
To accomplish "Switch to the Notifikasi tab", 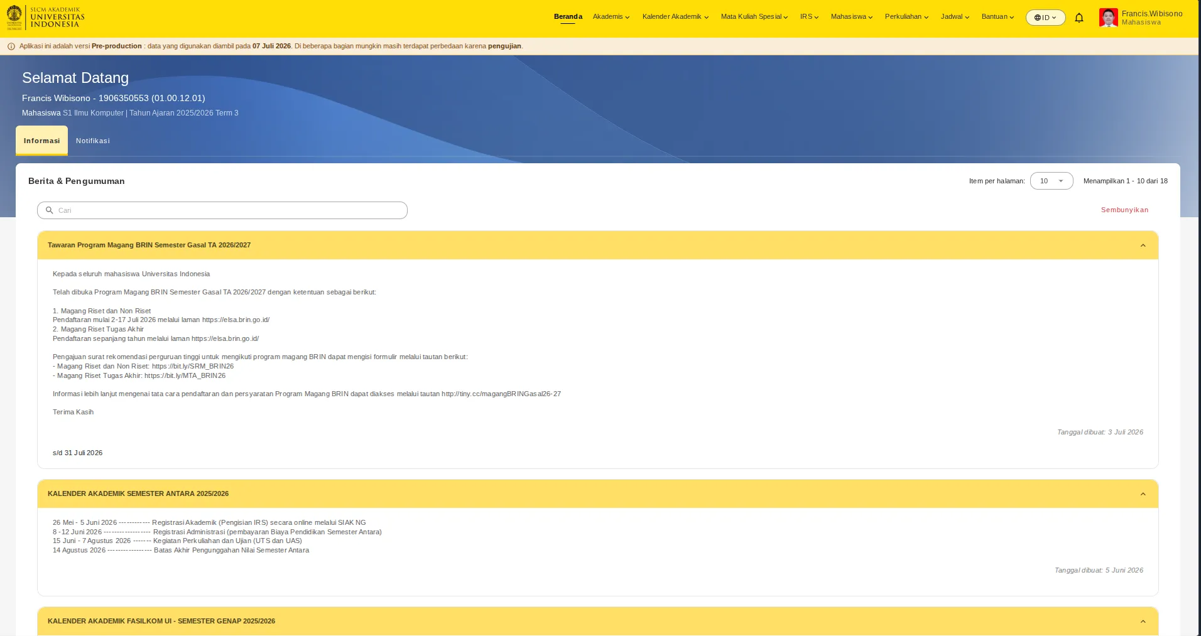I will pos(93,141).
